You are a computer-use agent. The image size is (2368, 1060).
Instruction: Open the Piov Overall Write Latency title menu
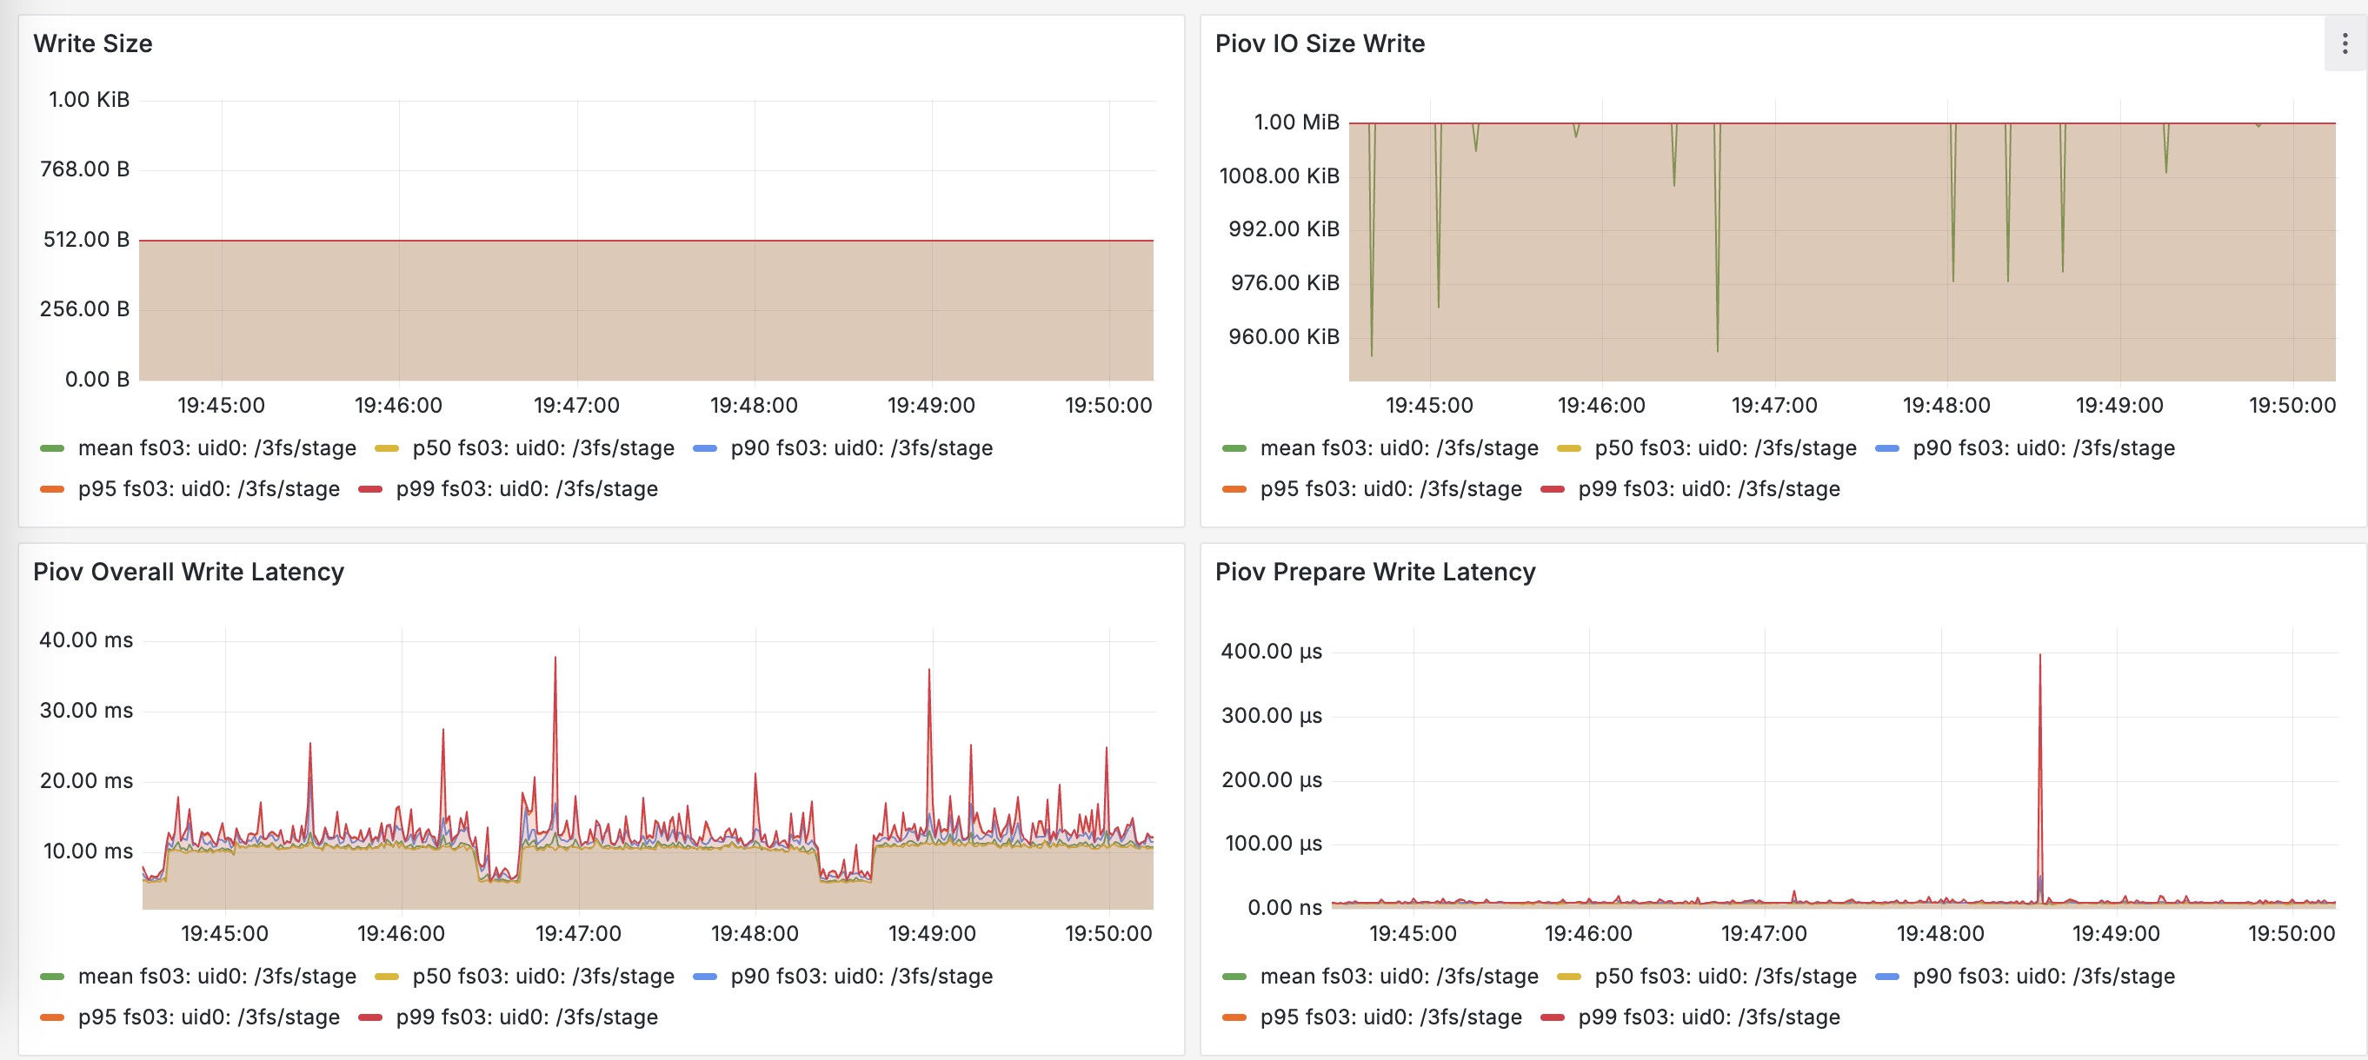[x=189, y=572]
